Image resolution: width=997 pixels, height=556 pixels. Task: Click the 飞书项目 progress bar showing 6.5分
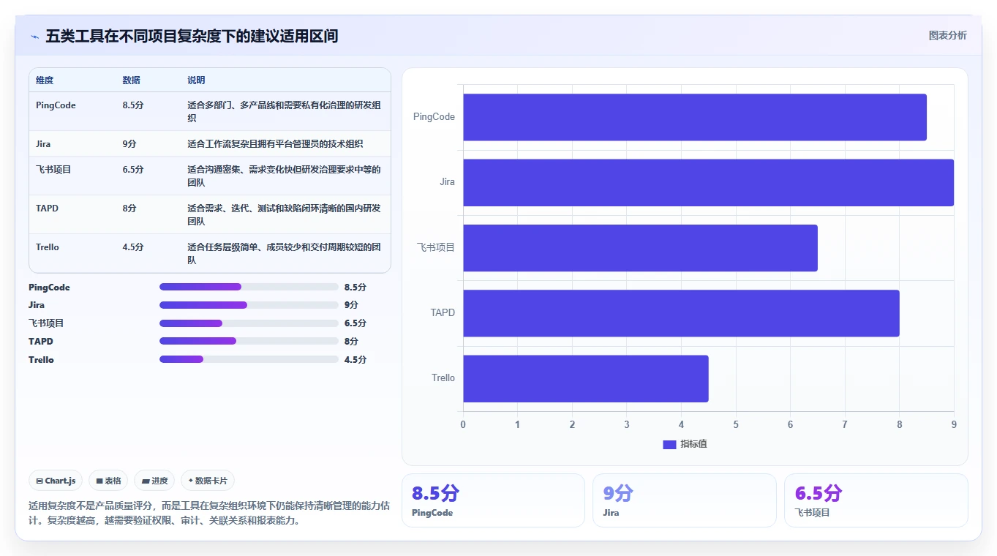coord(249,323)
